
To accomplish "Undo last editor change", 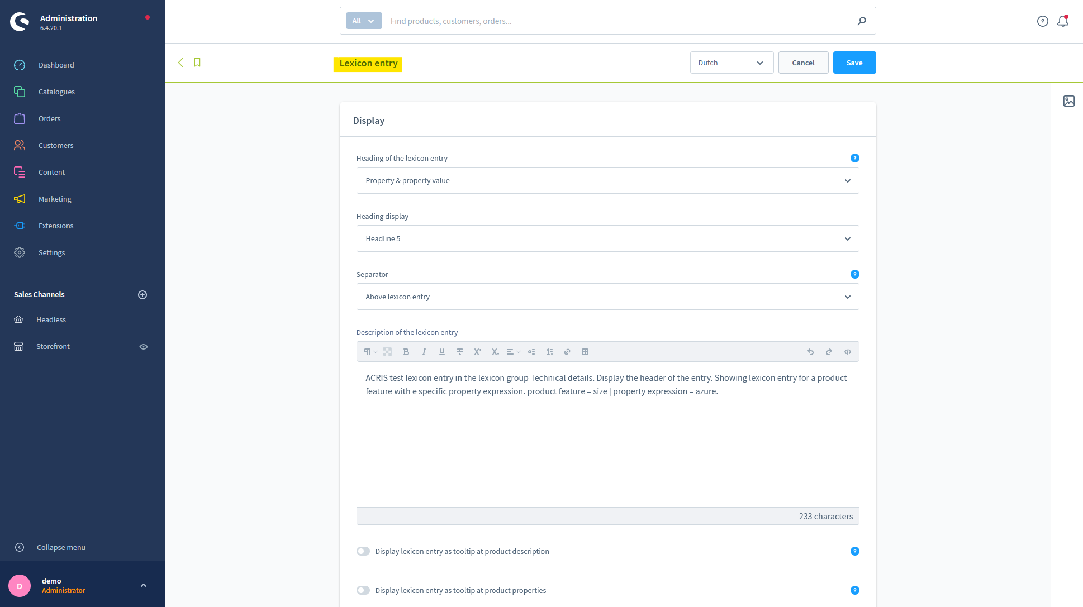I will [x=810, y=352].
